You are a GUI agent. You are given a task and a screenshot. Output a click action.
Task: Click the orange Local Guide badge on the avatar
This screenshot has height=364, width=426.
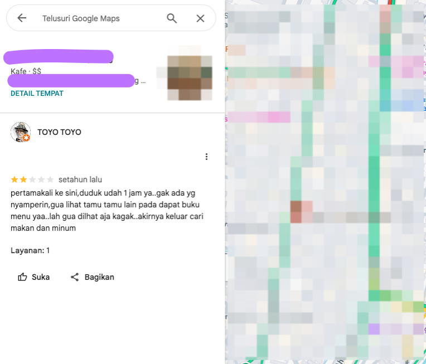pyautogui.click(x=26, y=138)
